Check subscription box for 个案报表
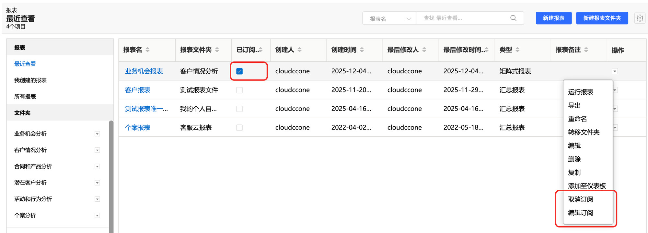The image size is (648, 233). pyautogui.click(x=239, y=128)
